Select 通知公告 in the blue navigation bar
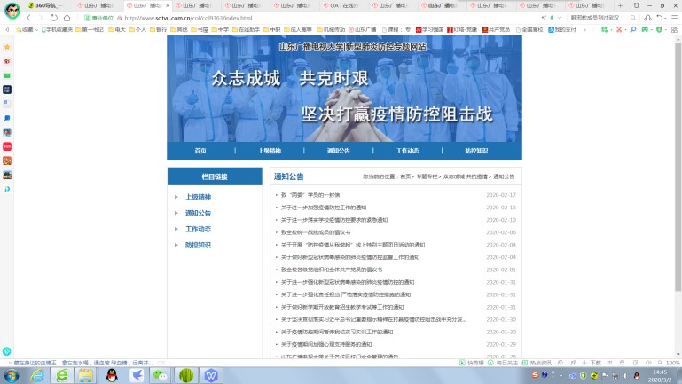The width and height of the screenshot is (682, 384). 339,151
